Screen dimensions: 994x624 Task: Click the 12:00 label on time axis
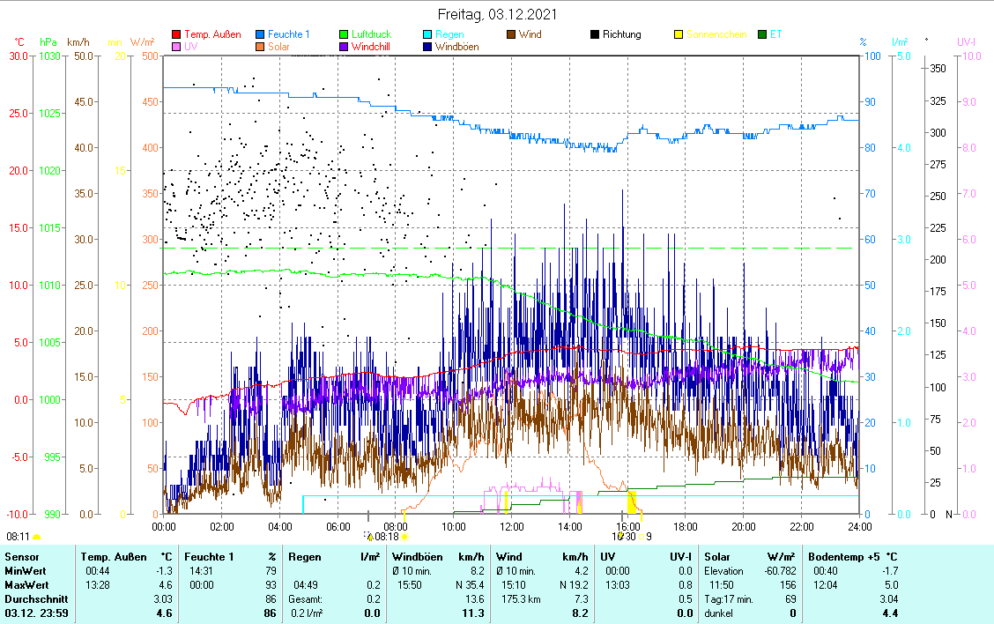511,526
